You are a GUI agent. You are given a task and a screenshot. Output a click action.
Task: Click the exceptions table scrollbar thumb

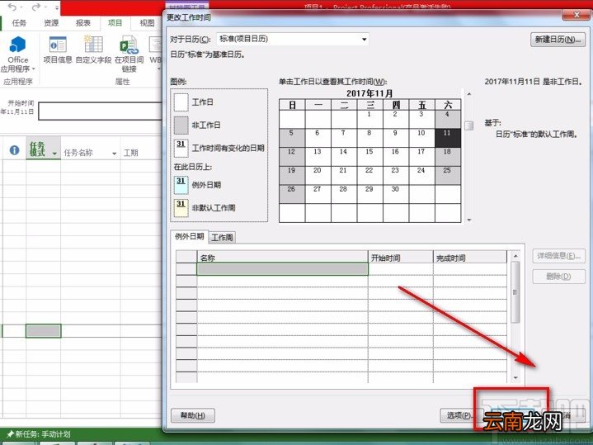point(515,292)
